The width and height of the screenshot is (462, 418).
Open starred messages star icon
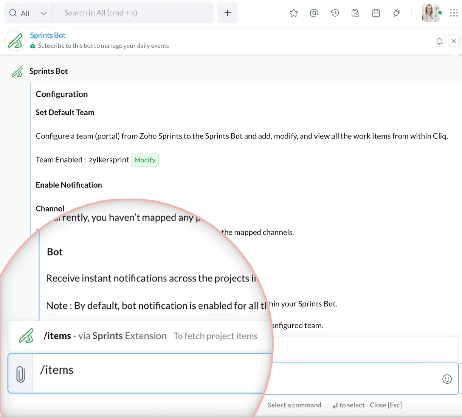coord(294,13)
